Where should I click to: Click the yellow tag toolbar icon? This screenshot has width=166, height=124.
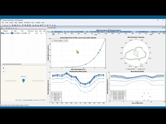(36, 25)
